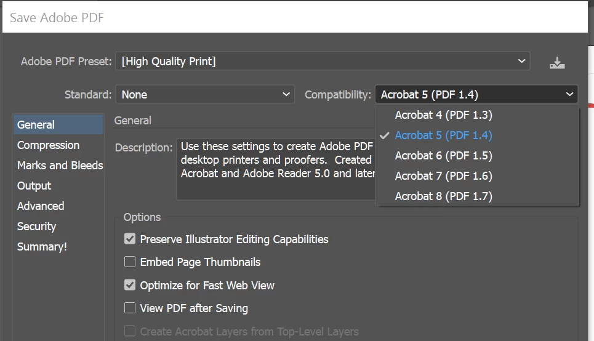Click inside the Description text box
Image resolution: width=594 pixels, height=341 pixels.
(x=276, y=169)
